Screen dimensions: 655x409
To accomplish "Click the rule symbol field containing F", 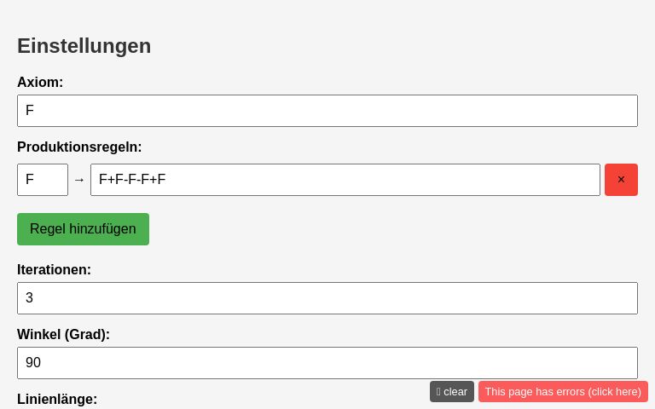I will pos(43,180).
